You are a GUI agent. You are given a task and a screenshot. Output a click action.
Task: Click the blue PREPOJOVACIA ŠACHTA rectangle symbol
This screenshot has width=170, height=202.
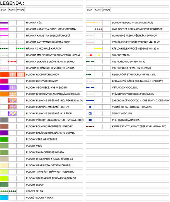(x=90, y=120)
